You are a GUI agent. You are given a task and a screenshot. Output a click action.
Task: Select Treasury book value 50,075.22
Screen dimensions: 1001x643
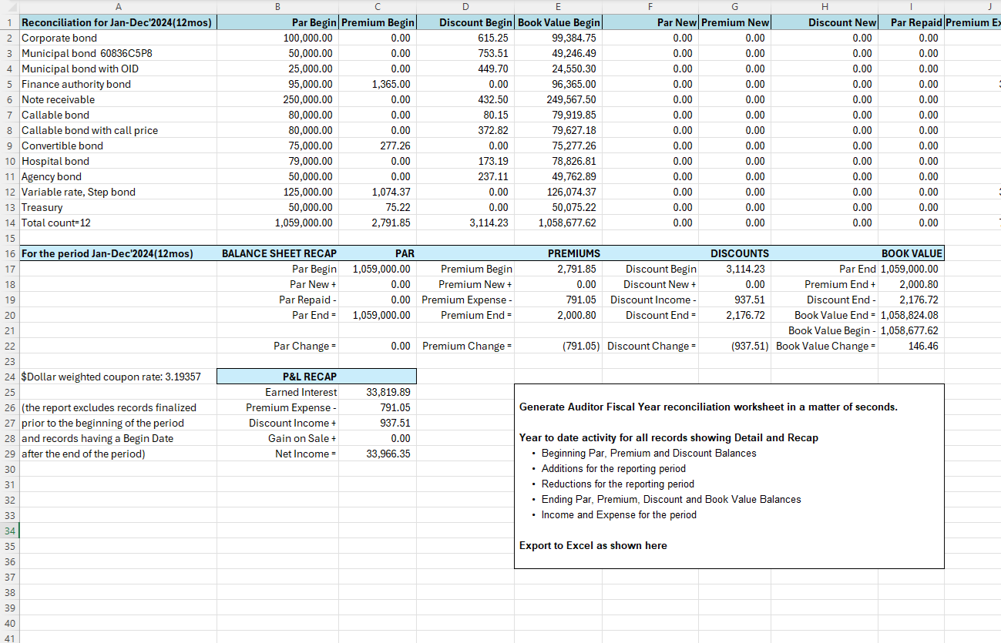pos(559,207)
